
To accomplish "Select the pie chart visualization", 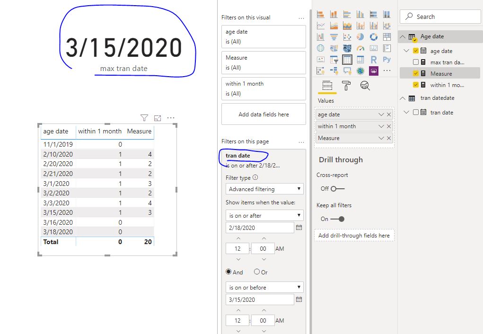I will (x=360, y=37).
